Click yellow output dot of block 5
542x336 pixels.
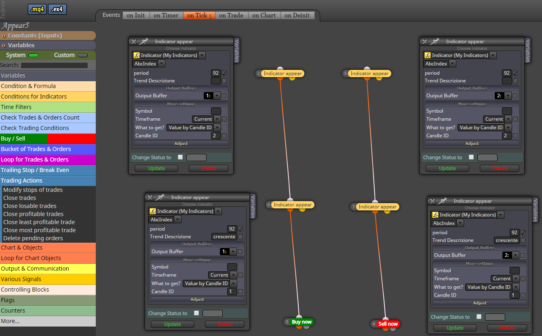click(x=379, y=78)
